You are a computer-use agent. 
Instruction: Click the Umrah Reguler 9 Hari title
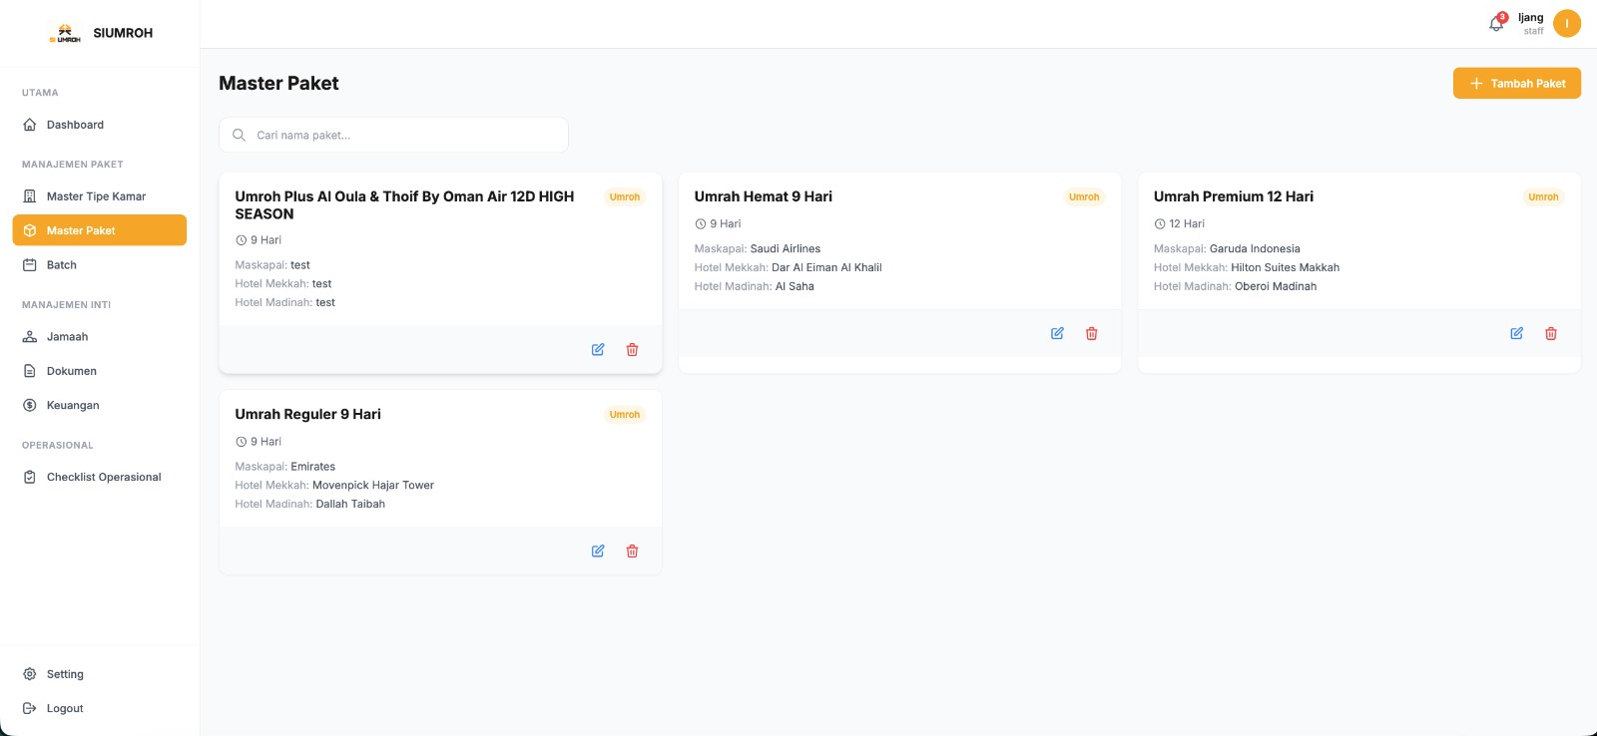coord(307,414)
